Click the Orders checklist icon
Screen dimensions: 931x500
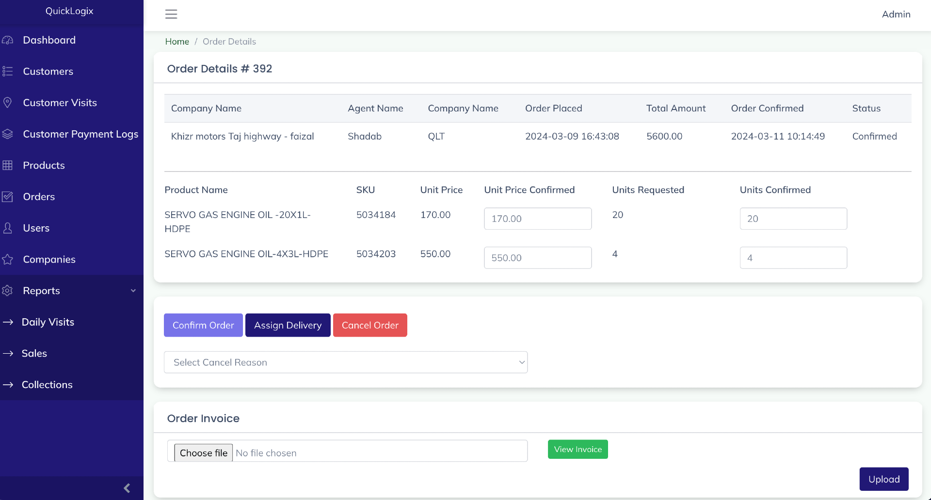8,197
